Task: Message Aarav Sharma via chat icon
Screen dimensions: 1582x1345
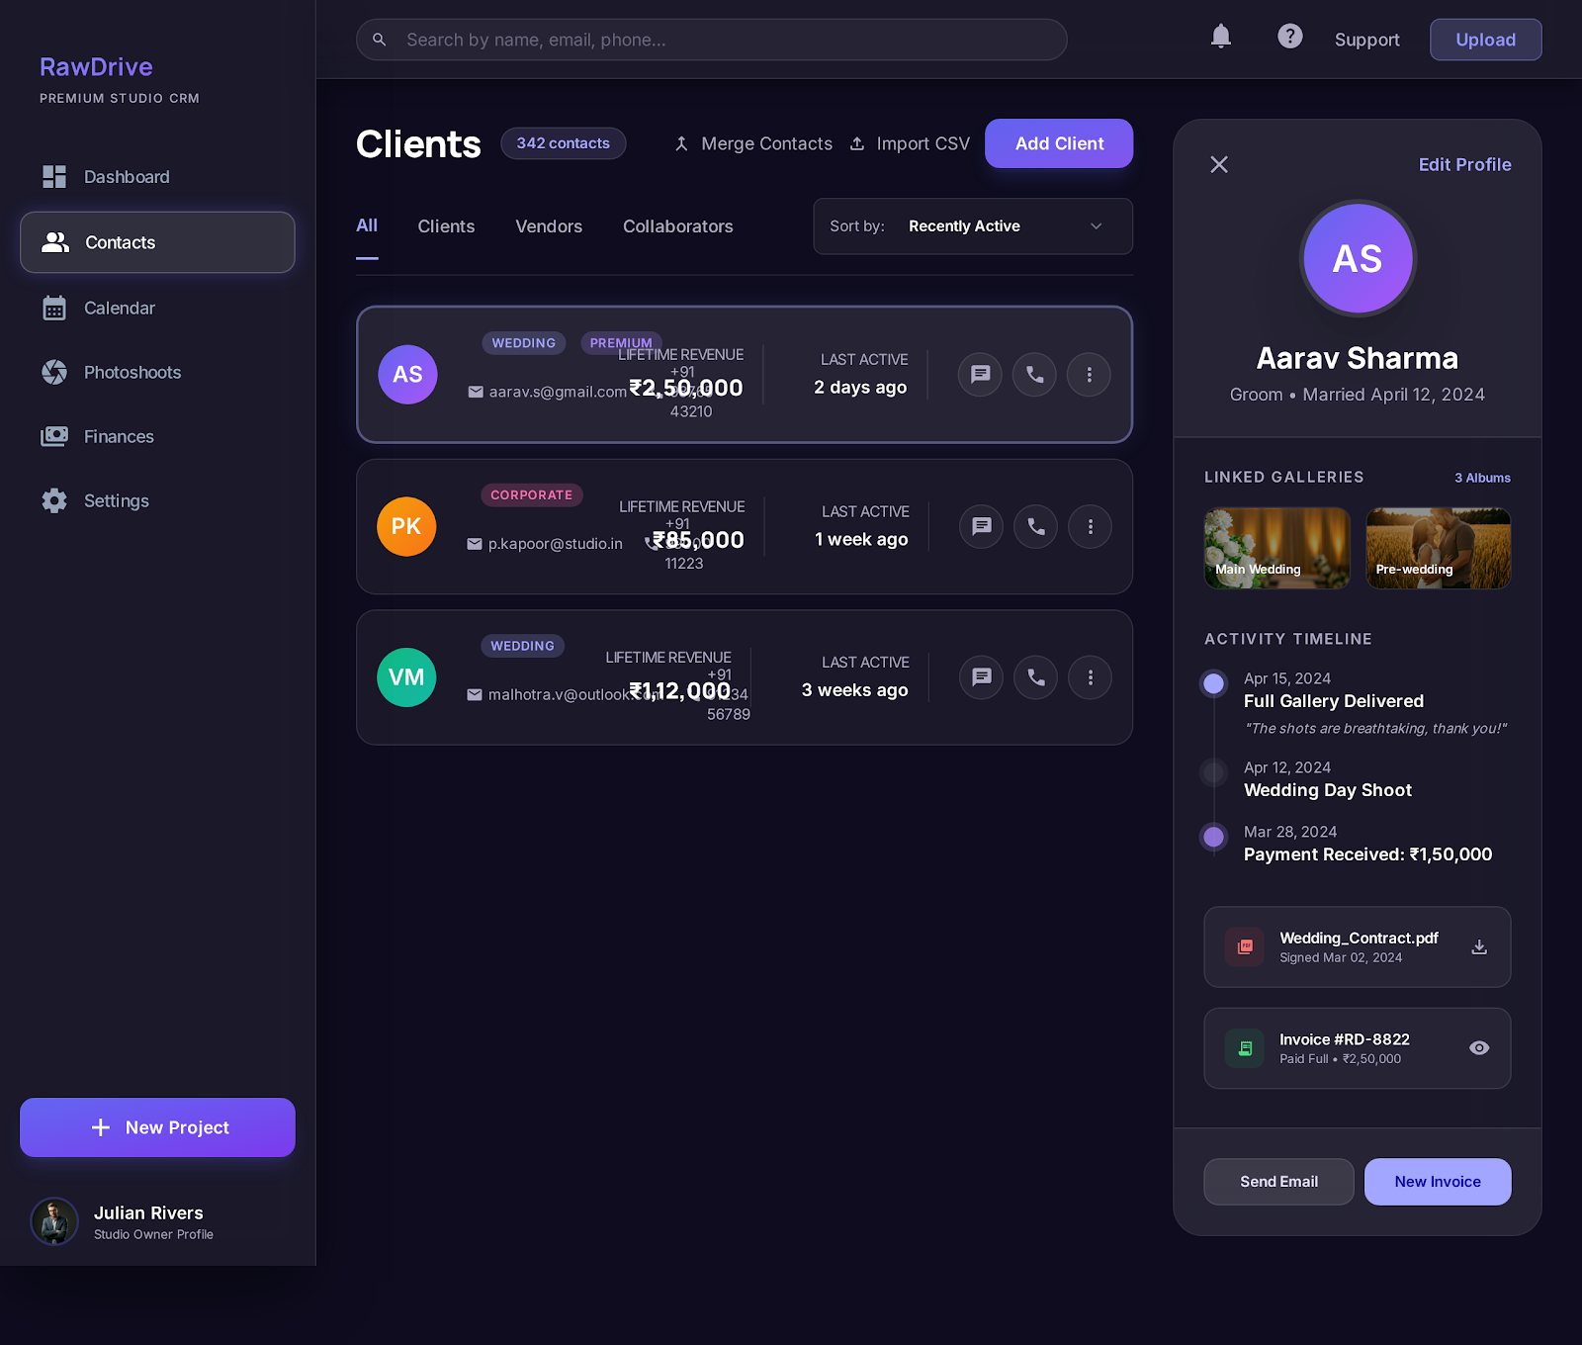Action: click(x=980, y=375)
